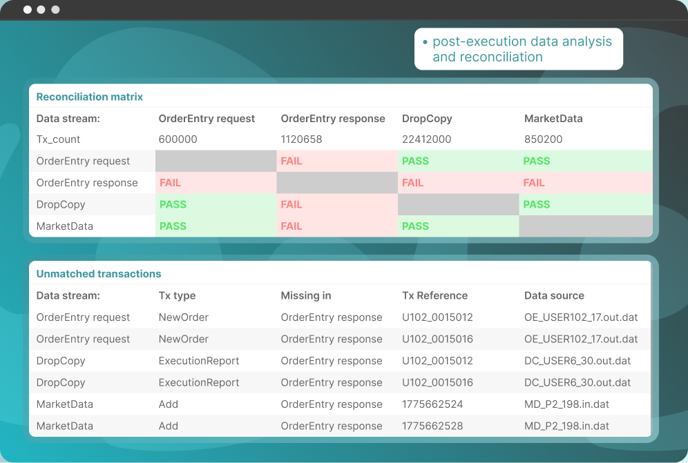Click PASS cell in DropCopy row, MarketData column
The width and height of the screenshot is (688, 463).
pos(537,204)
